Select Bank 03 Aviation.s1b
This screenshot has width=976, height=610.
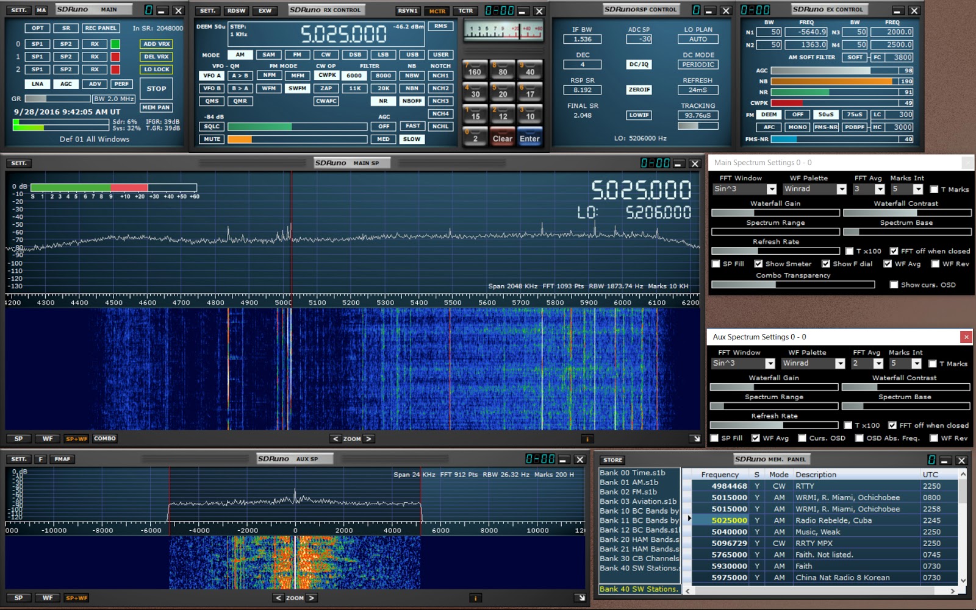pyautogui.click(x=638, y=502)
